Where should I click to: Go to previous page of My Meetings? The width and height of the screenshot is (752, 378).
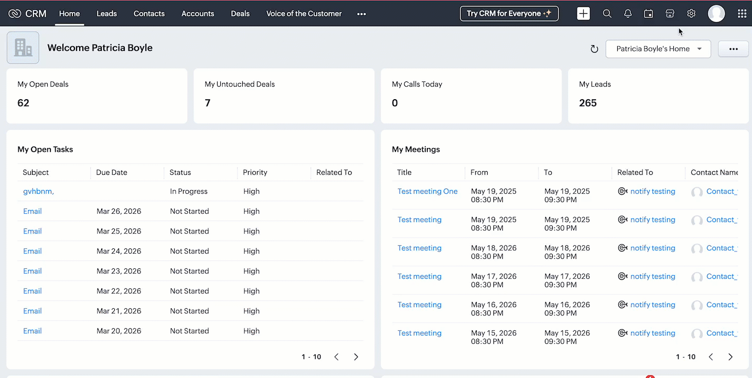tap(711, 357)
